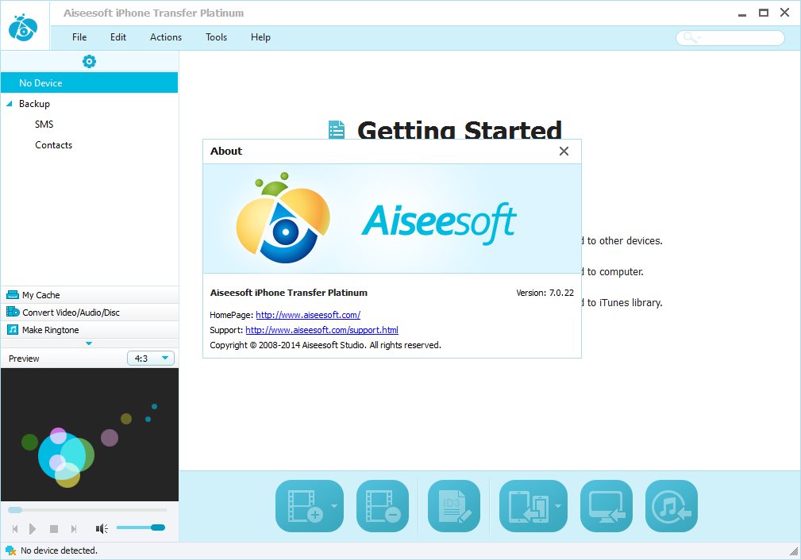Click the Delete file film-minus toolbar button
The height and width of the screenshot is (560, 801).
coord(383,506)
